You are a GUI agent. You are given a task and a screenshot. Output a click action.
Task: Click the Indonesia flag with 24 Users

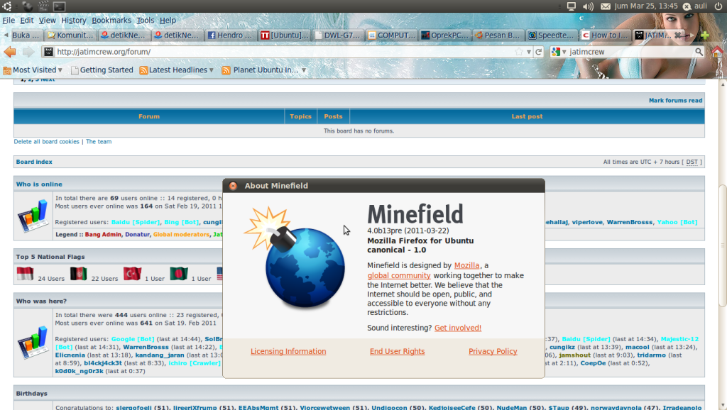[x=25, y=274]
